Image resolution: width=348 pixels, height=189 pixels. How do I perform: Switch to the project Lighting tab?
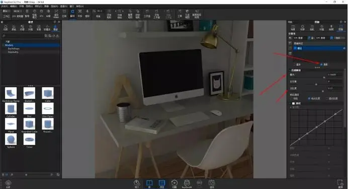(331, 28)
